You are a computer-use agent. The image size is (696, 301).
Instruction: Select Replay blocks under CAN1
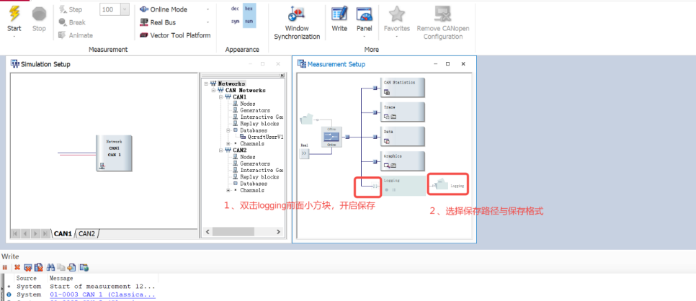pos(260,123)
